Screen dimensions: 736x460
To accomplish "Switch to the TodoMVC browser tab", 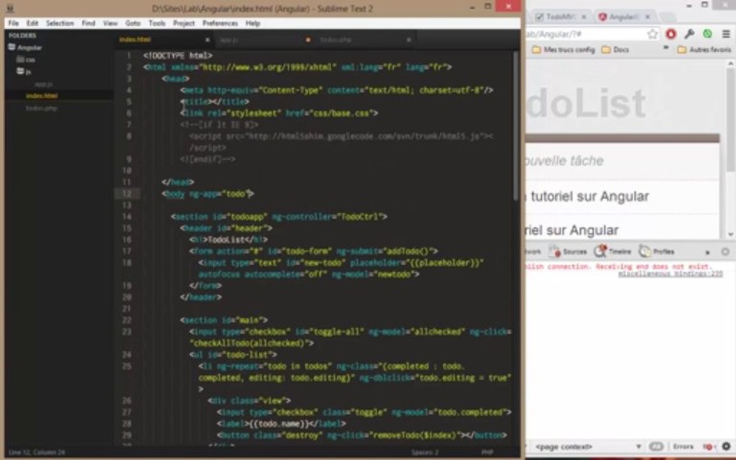I will [x=561, y=17].
